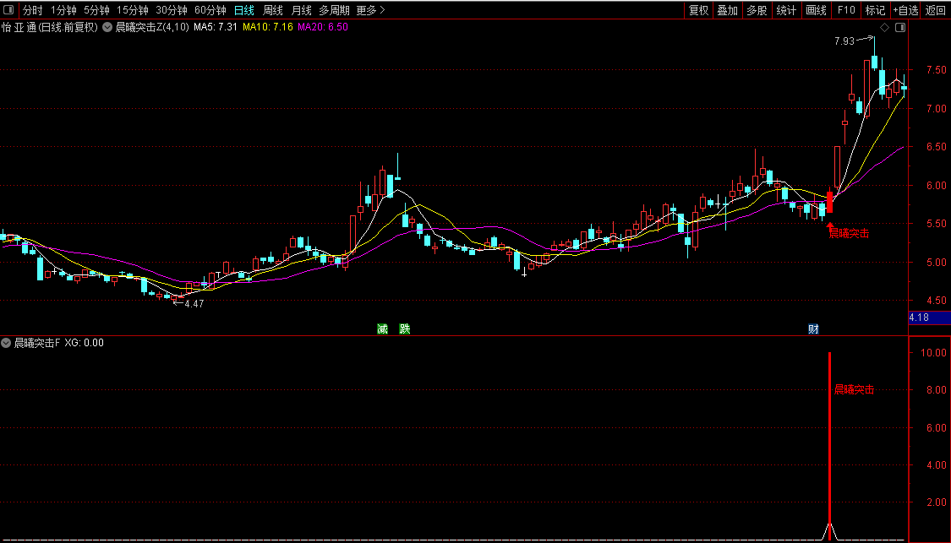Expand the 晨曦突击F sub-indicator dropdown
The height and width of the screenshot is (543, 951).
coord(6,343)
